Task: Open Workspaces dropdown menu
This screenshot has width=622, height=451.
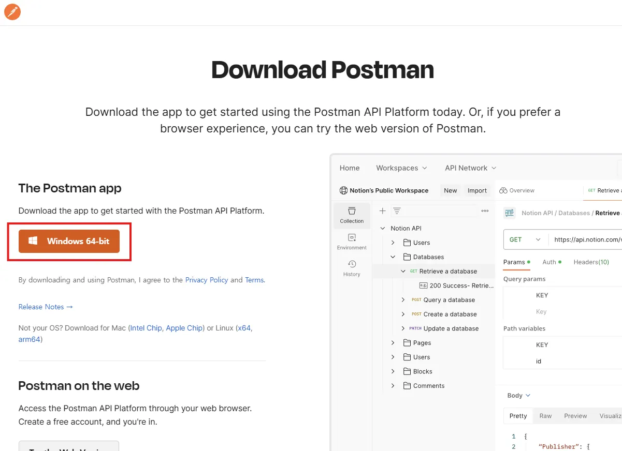Action: pyautogui.click(x=401, y=168)
